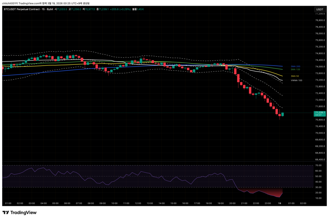
Task: Click the +205.6 (+0.29%) change value
Action: click(x=120, y=9)
